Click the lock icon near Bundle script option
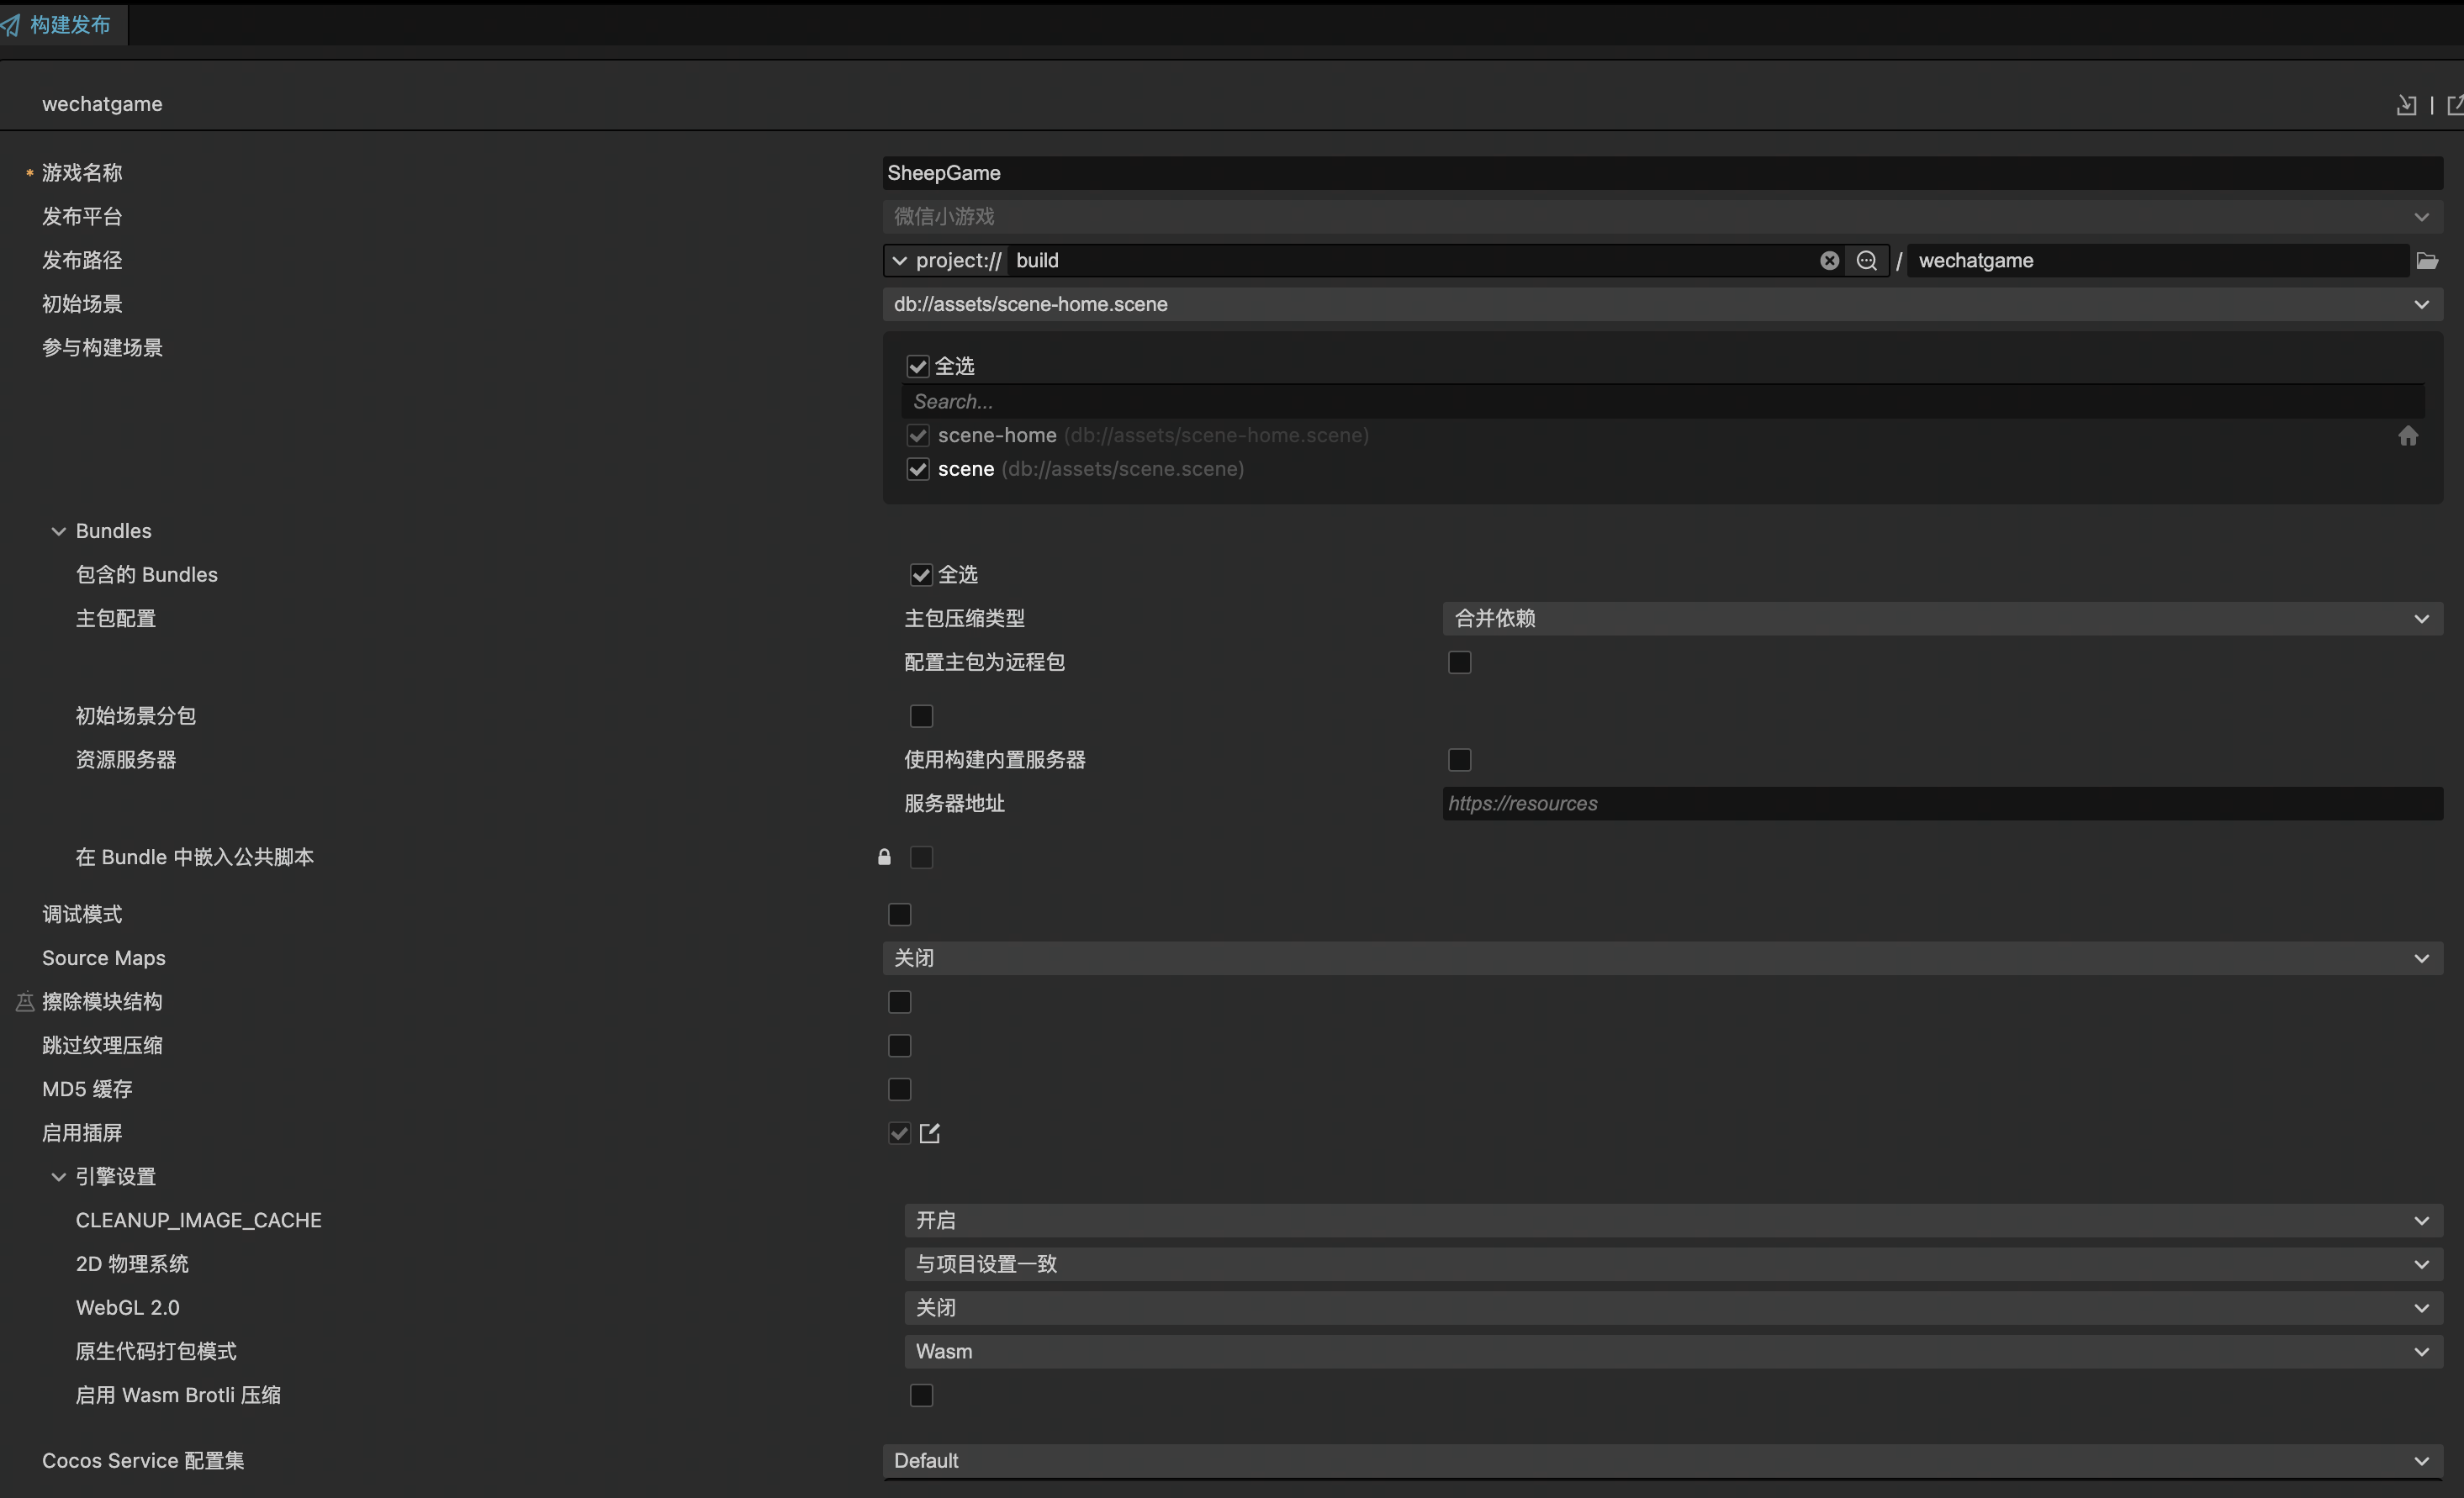The width and height of the screenshot is (2464, 1498). tap(884, 857)
